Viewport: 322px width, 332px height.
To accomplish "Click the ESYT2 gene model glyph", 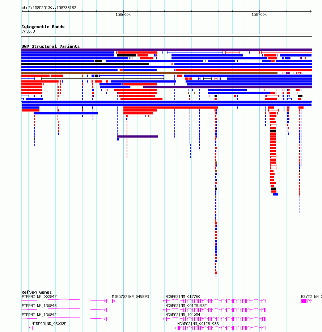I will pos(306,301).
